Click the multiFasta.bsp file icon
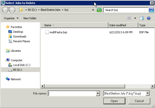Viewport: 155px width, 108px height. pyautogui.click(x=47, y=32)
